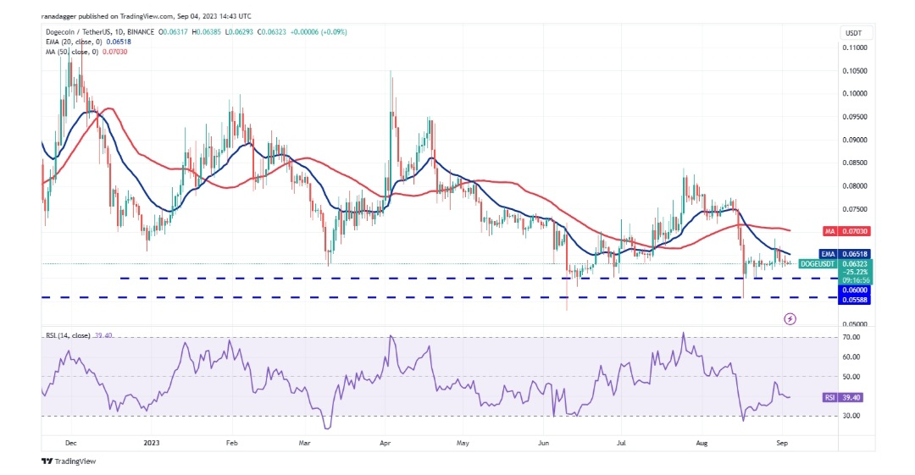This screenshot has width=915, height=475.
Task: Click the green DOGEUSDT symbol tag
Action: [x=818, y=263]
